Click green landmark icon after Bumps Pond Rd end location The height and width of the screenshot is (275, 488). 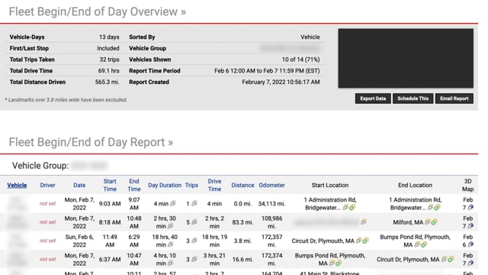click(x=424, y=244)
